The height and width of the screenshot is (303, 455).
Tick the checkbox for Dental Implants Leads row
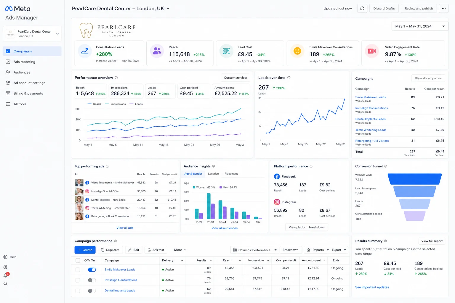point(78,291)
